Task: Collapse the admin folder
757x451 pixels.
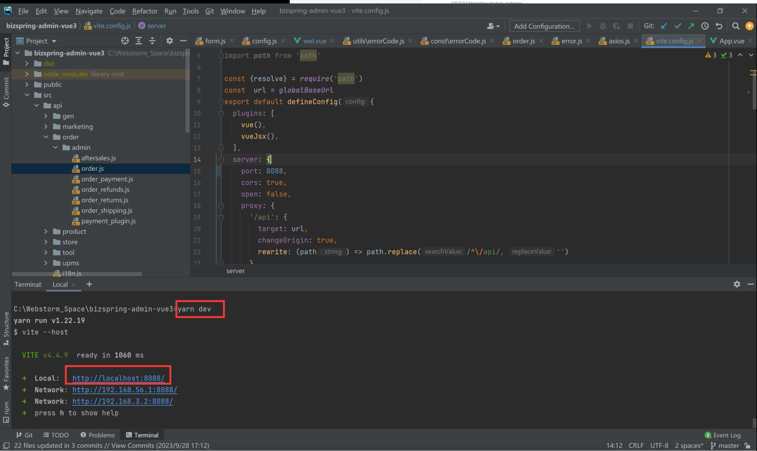Action: (x=56, y=148)
